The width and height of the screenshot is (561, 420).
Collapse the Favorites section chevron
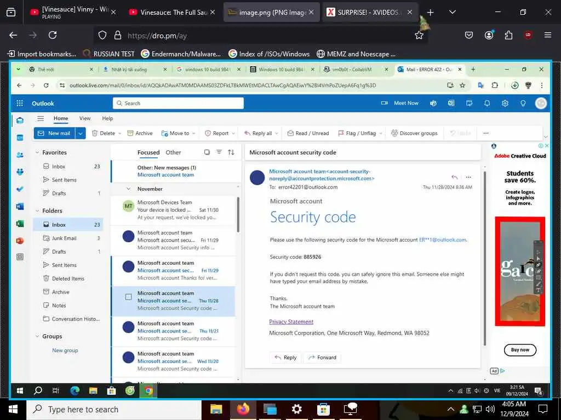pyautogui.click(x=37, y=153)
